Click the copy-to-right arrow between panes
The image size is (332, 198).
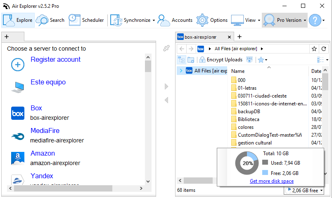[x=166, y=86]
